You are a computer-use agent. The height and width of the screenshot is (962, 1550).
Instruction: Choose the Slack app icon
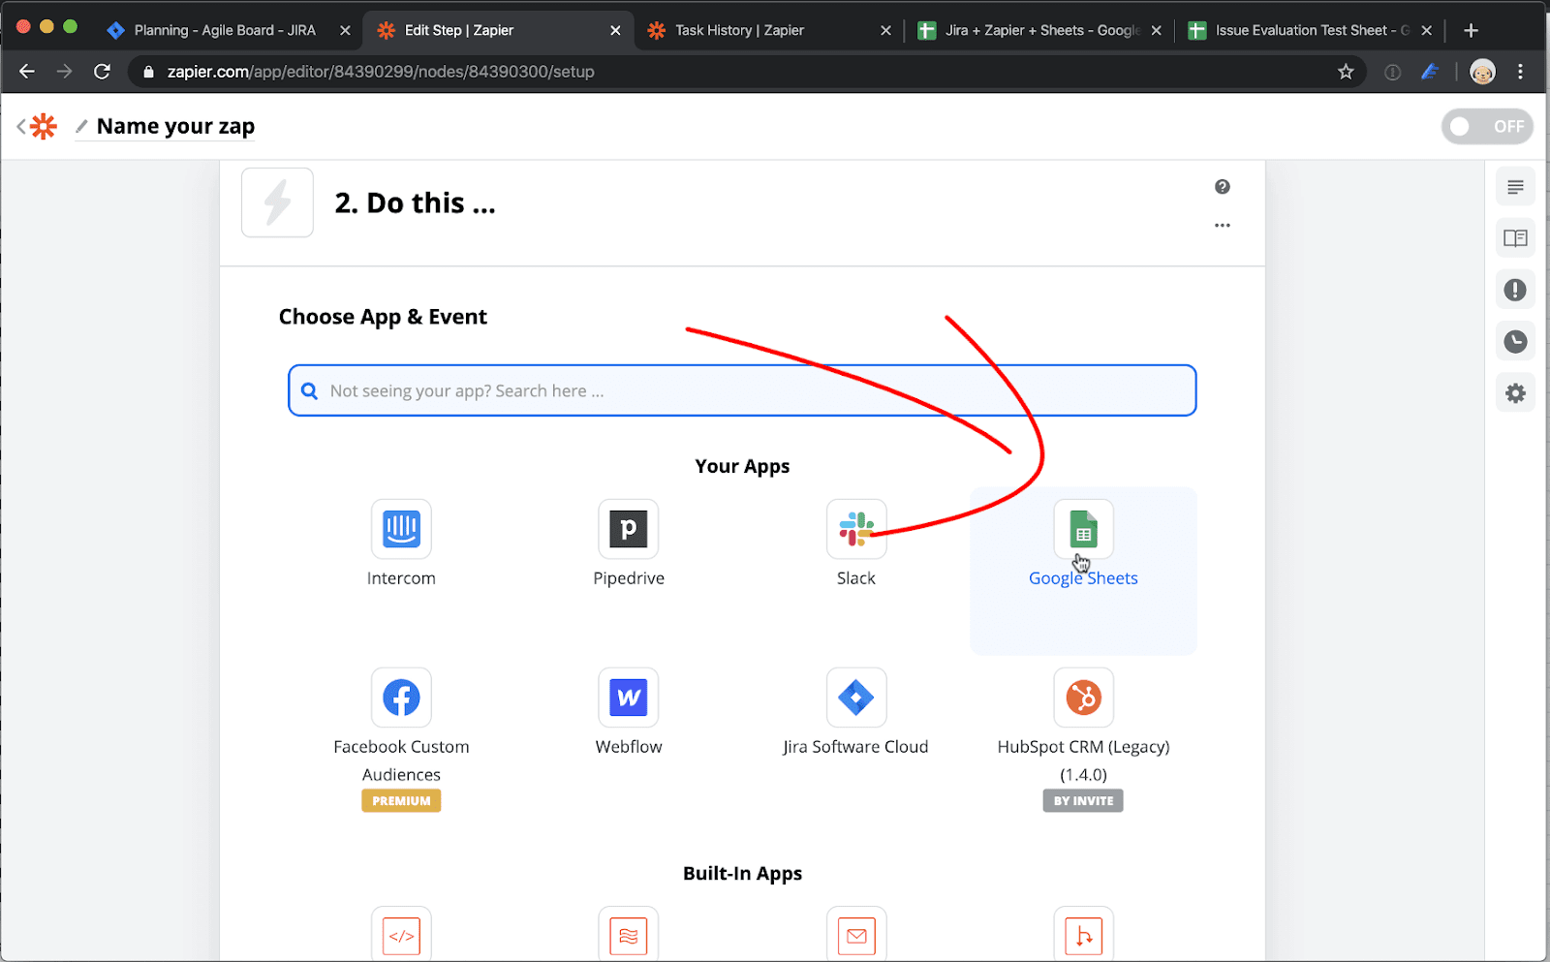[x=856, y=529]
